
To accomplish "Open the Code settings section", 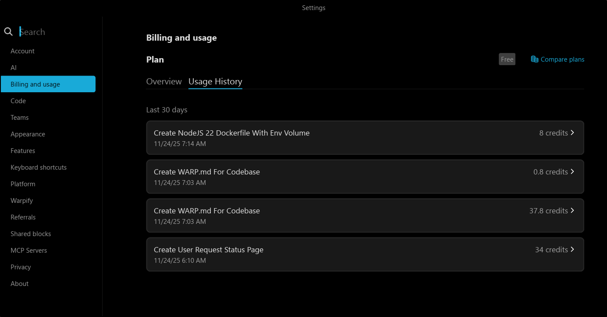I will [x=18, y=101].
